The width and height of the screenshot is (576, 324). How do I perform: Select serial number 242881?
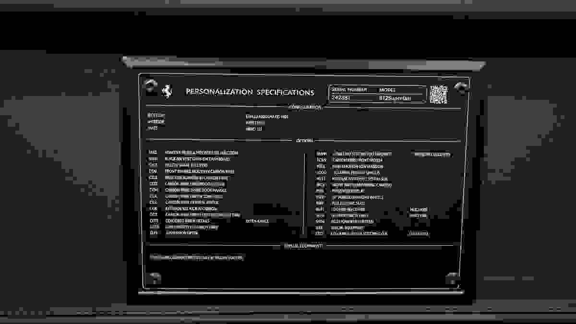[x=340, y=98]
